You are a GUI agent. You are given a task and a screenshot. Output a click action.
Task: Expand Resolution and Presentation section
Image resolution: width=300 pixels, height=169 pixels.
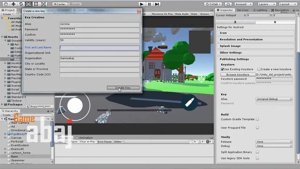255,39
